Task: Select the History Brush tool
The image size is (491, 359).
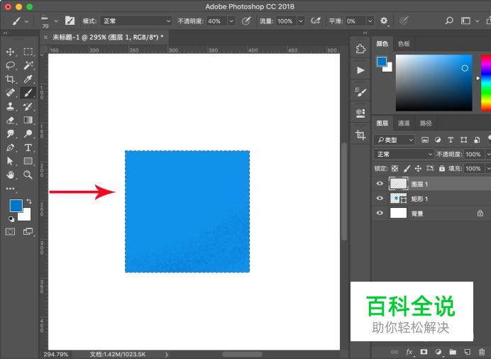Action: click(x=28, y=106)
